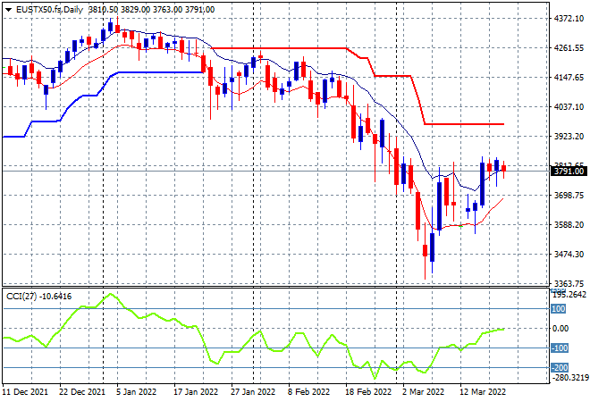
Task: Select the date label 8 Feb 2022
Action: coord(309,392)
